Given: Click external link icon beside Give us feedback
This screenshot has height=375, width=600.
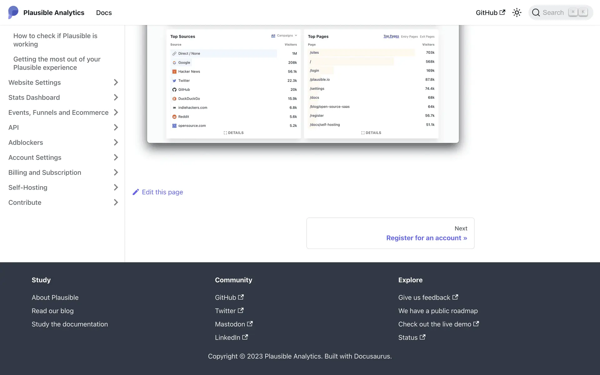Looking at the screenshot, I should [455, 297].
